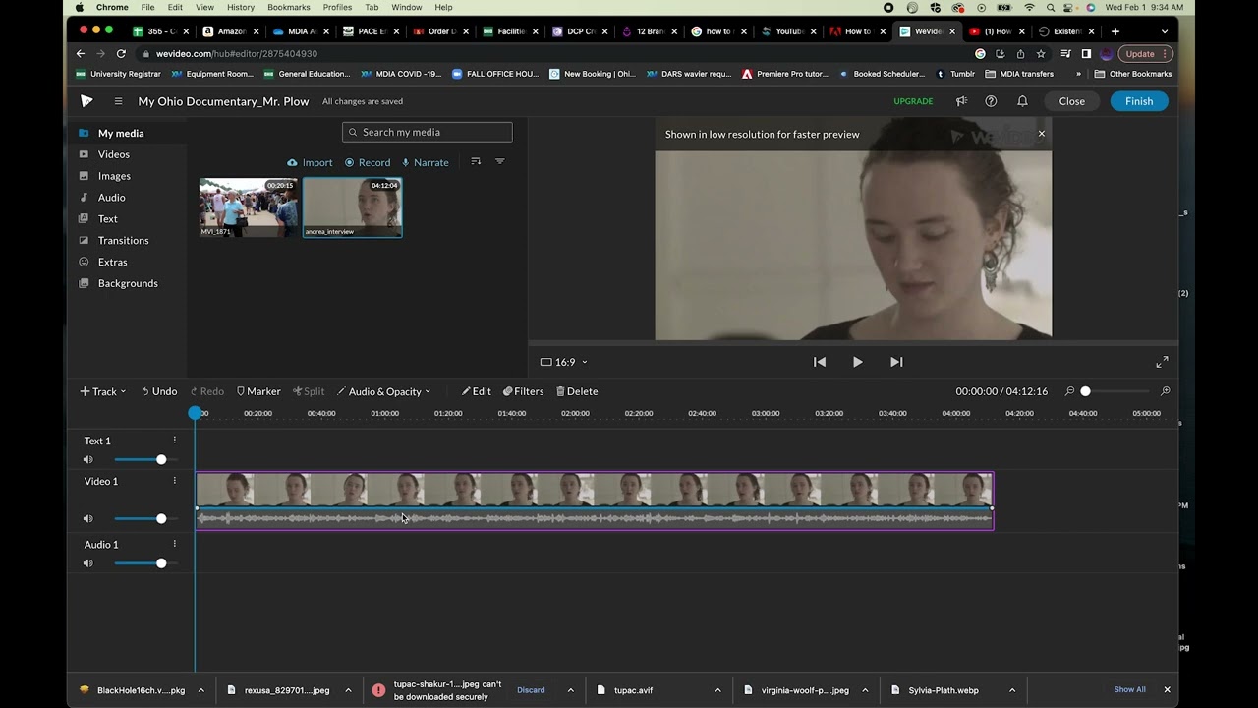
Task: Open Text 1 track options menu
Action: (175, 441)
